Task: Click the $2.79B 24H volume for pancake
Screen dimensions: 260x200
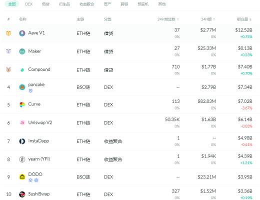Action: [209, 87]
